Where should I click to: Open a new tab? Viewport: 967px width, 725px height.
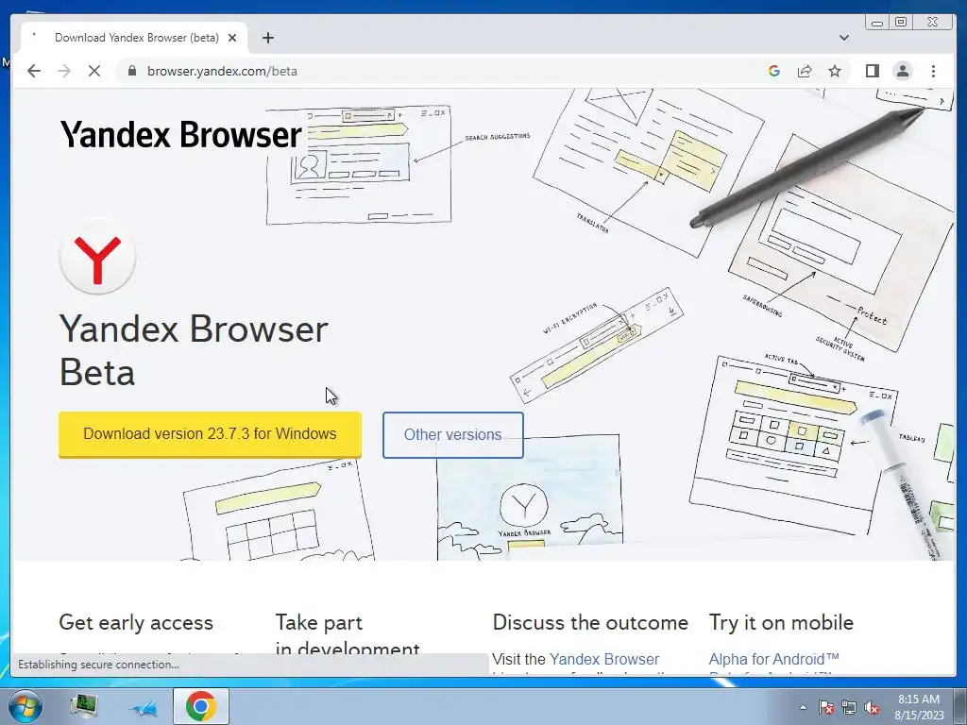coord(267,38)
